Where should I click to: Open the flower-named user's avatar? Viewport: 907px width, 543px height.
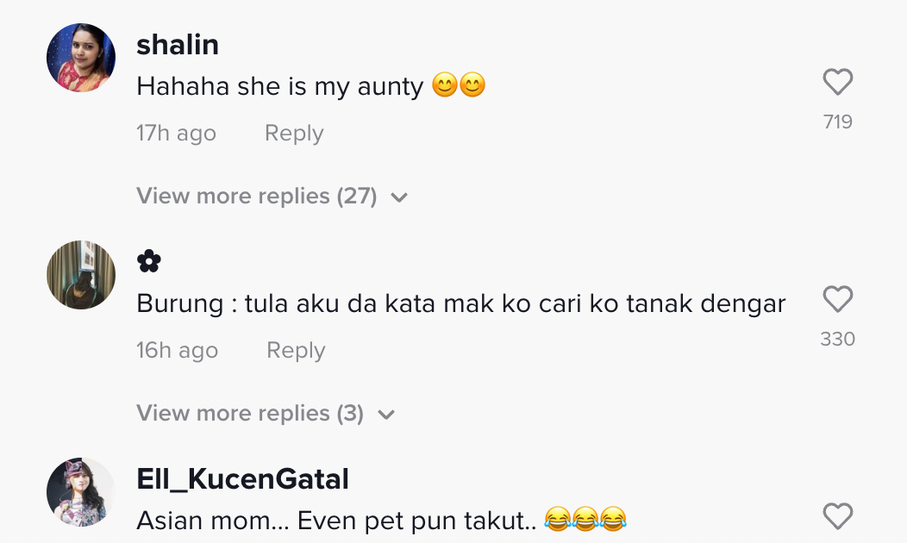(81, 275)
